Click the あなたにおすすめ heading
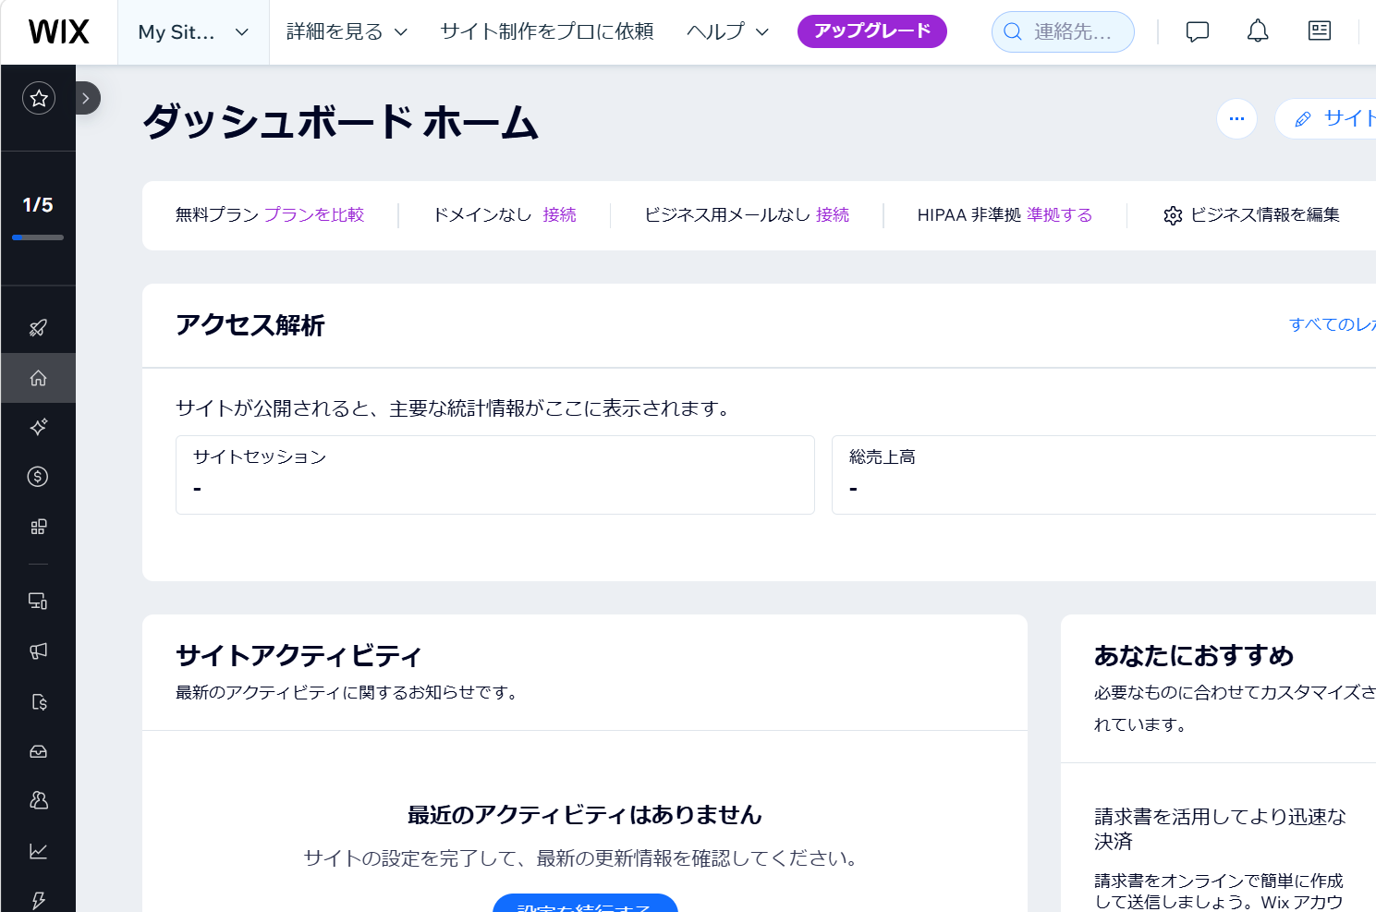Viewport: 1376px width, 912px height. [1194, 656]
